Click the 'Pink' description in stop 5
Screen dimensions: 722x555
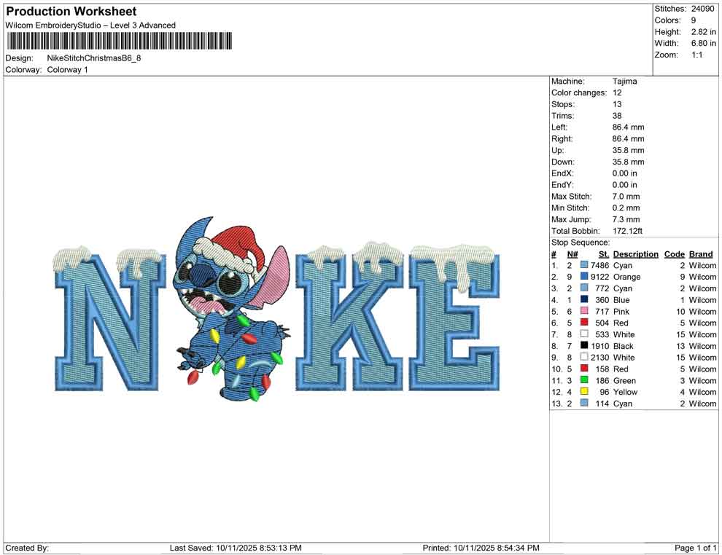(x=621, y=311)
